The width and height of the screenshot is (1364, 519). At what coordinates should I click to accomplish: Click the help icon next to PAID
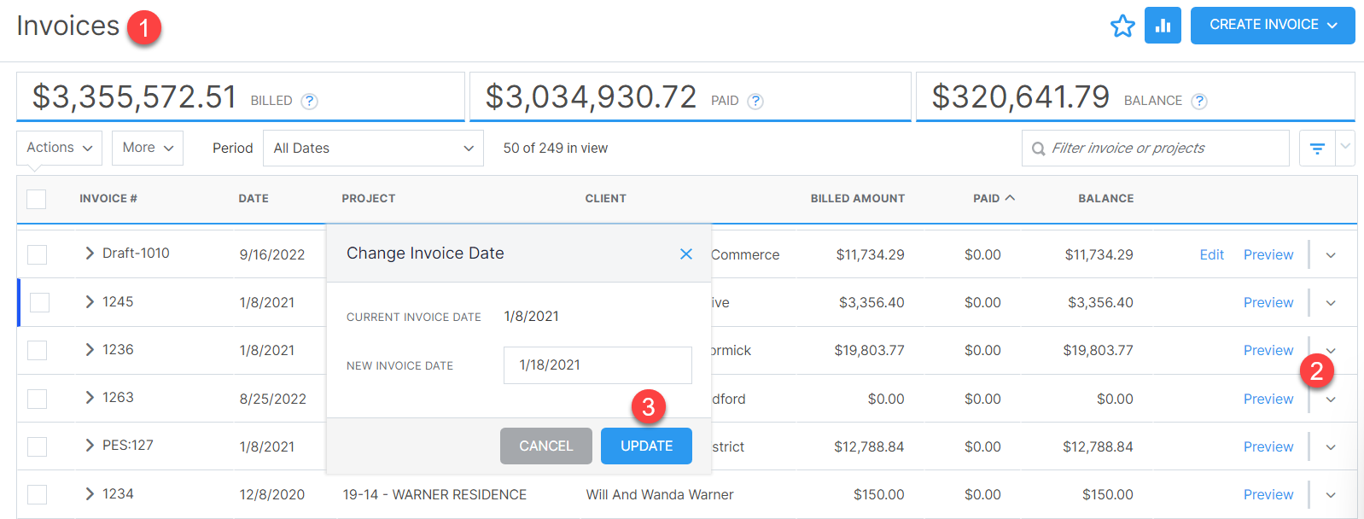click(755, 101)
